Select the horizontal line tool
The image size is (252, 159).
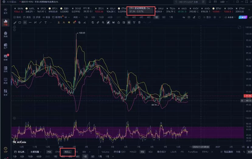[30, 23]
